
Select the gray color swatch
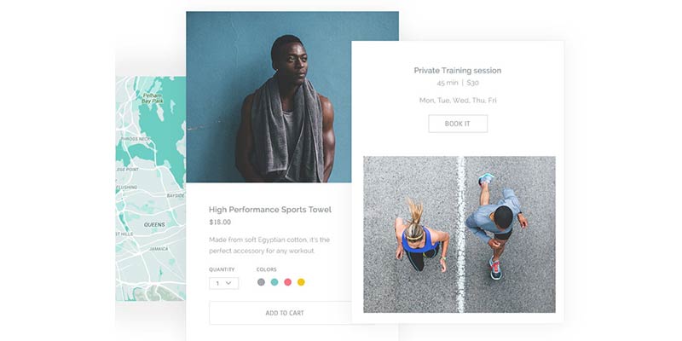pos(261,282)
